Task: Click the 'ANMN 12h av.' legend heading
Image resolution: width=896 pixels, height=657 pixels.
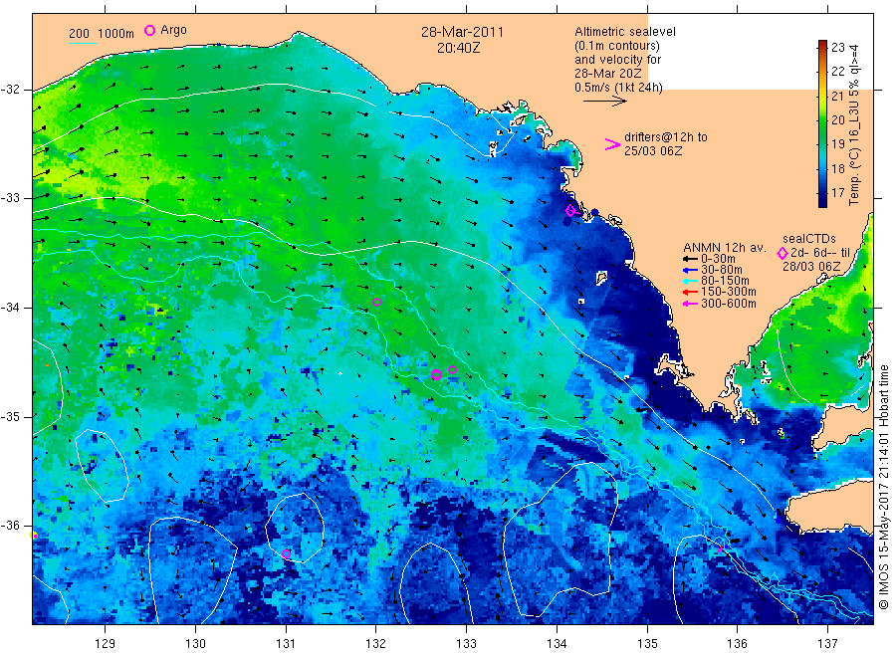Action: coord(724,248)
